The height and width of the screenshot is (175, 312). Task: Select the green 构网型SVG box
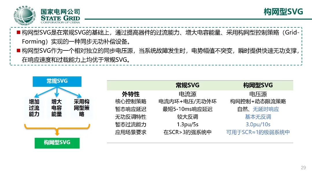pyautogui.click(x=57, y=143)
